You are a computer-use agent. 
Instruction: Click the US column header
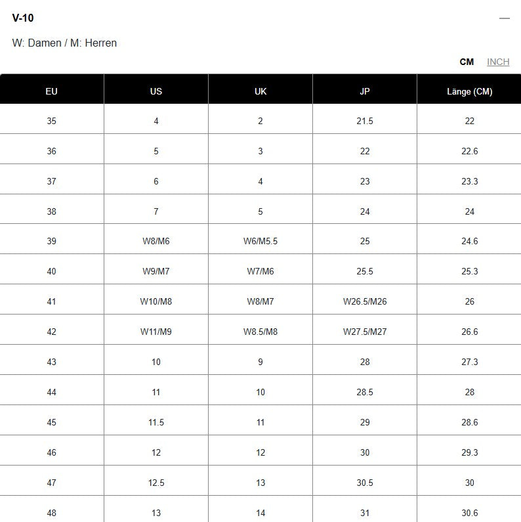coord(156,91)
